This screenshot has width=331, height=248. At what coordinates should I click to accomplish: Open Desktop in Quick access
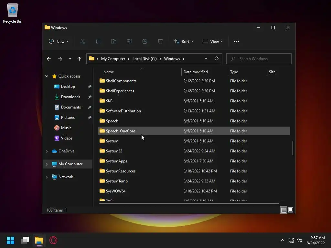pos(68,87)
